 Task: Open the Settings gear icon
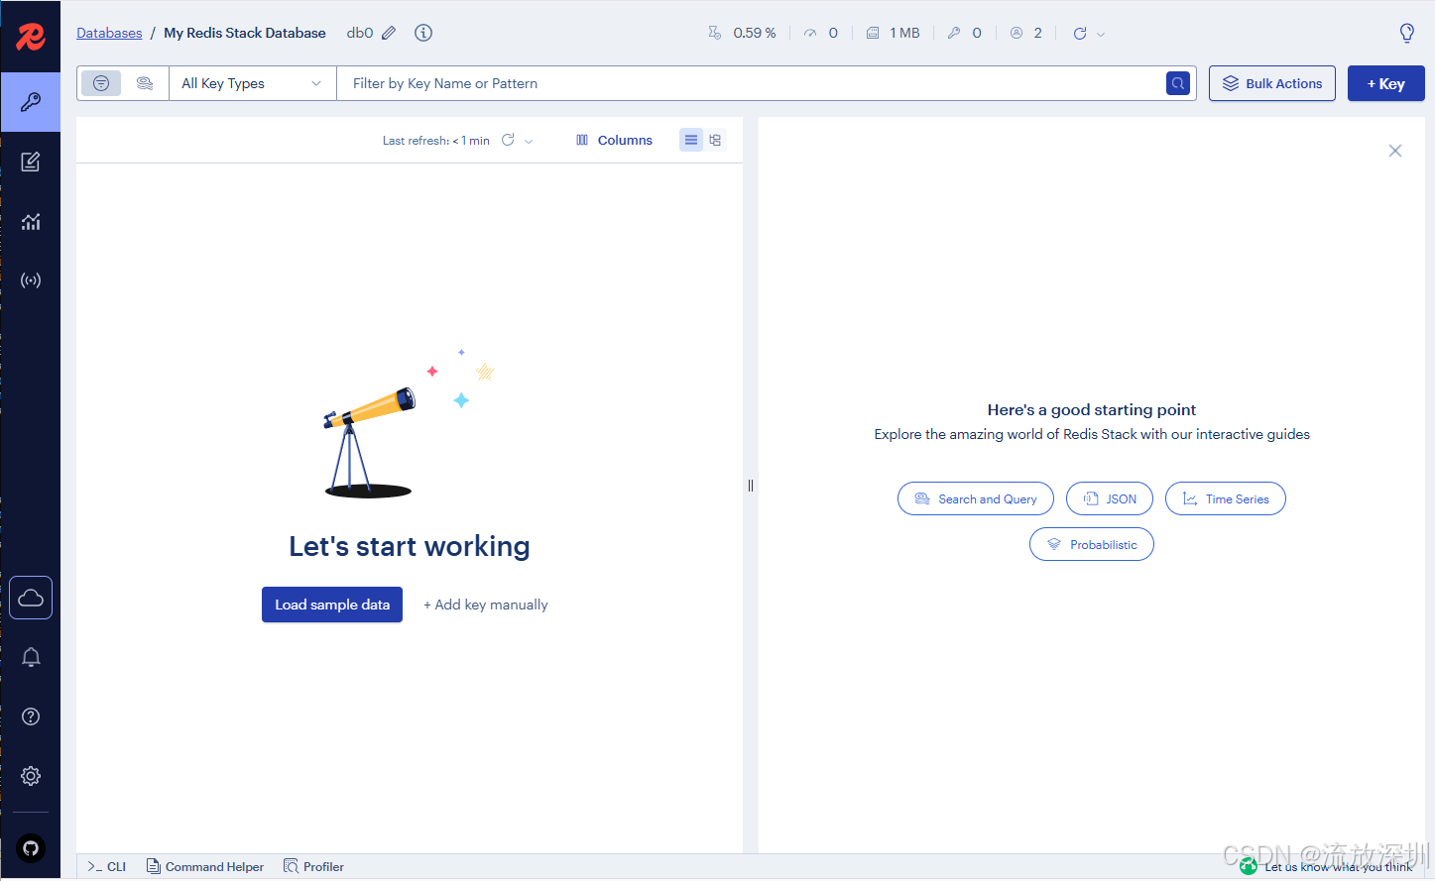coord(31,776)
